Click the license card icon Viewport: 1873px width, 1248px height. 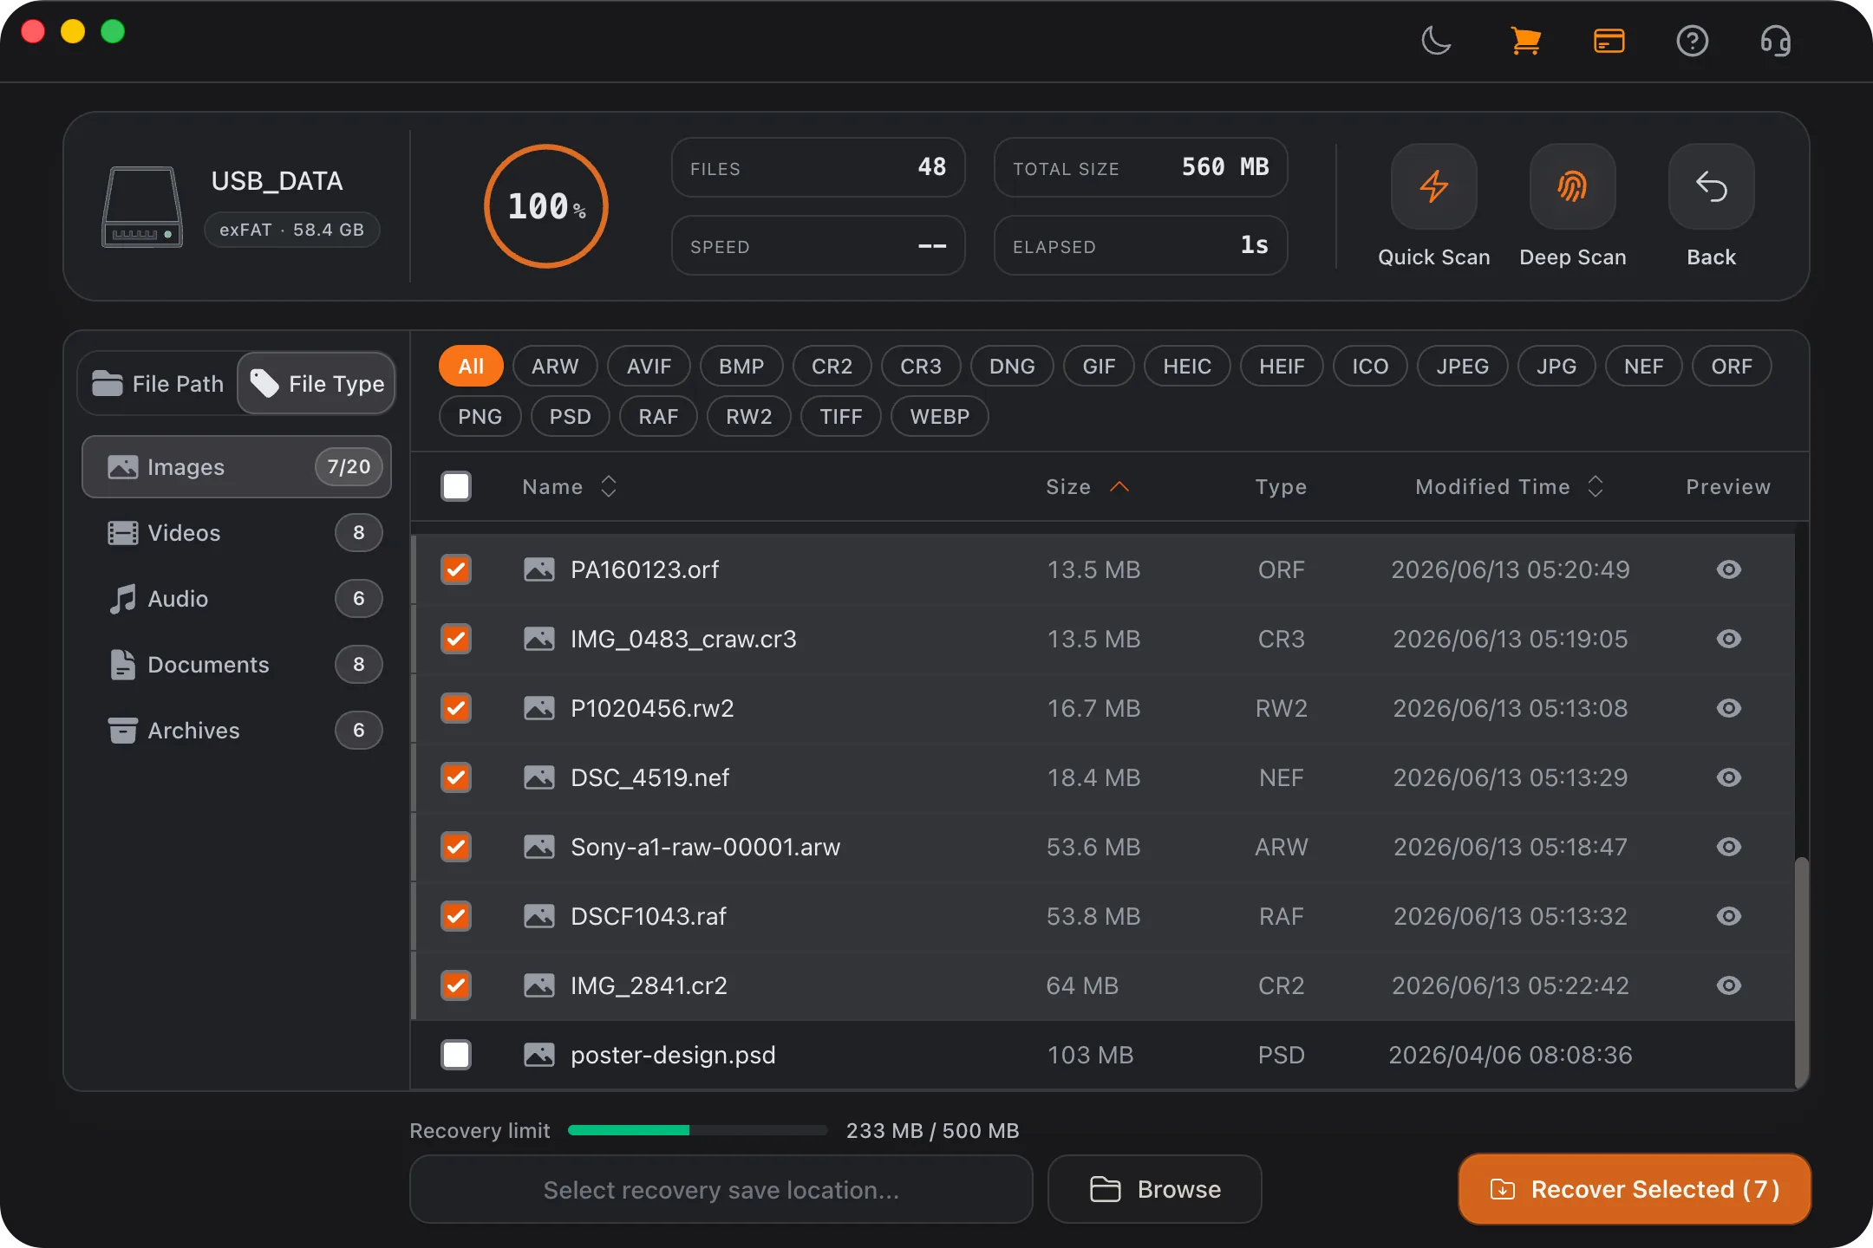coord(1609,41)
